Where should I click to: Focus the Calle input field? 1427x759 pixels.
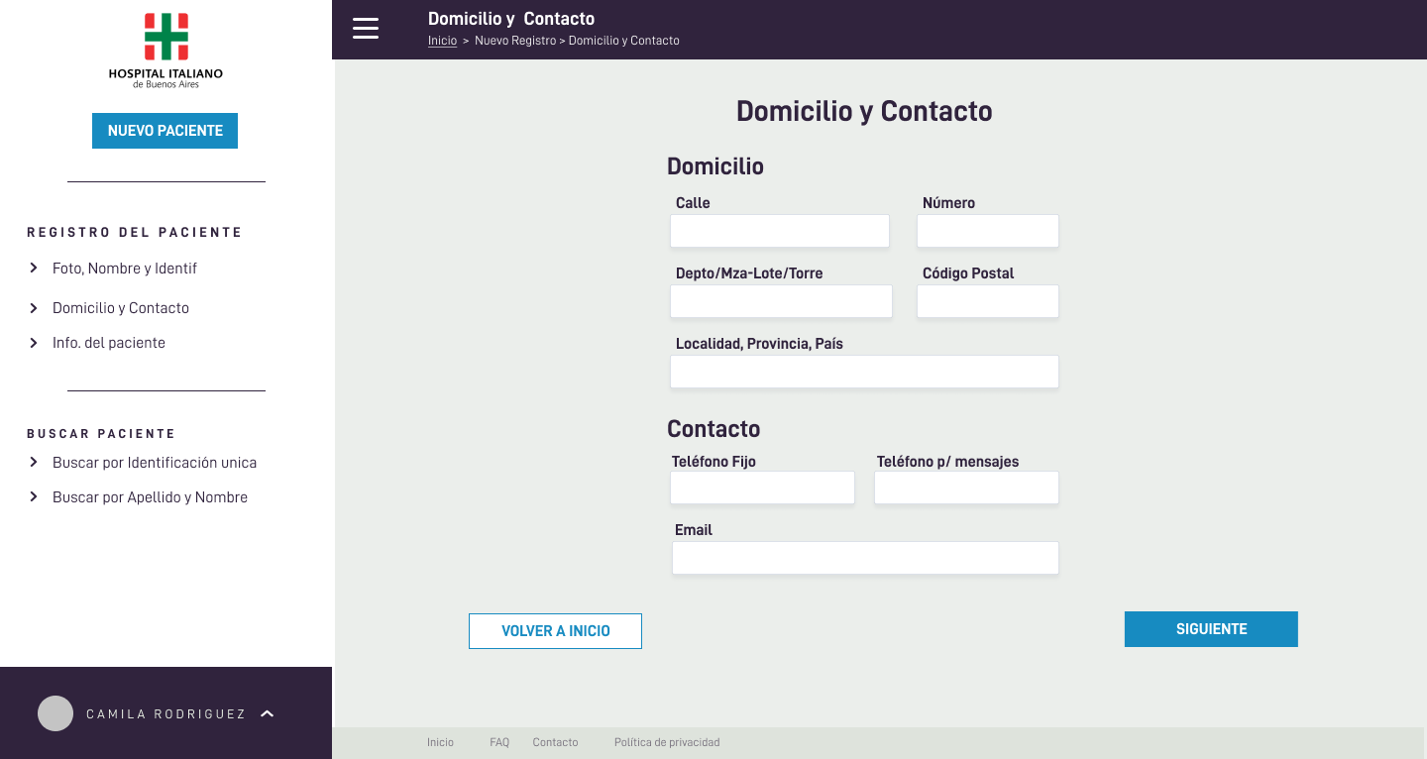(x=780, y=231)
